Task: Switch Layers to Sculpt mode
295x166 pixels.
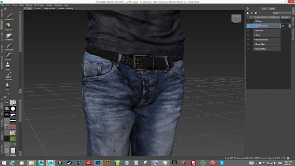Action: tap(264, 9)
